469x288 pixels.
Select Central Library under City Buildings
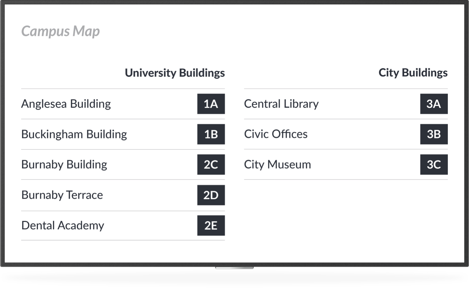tap(281, 104)
